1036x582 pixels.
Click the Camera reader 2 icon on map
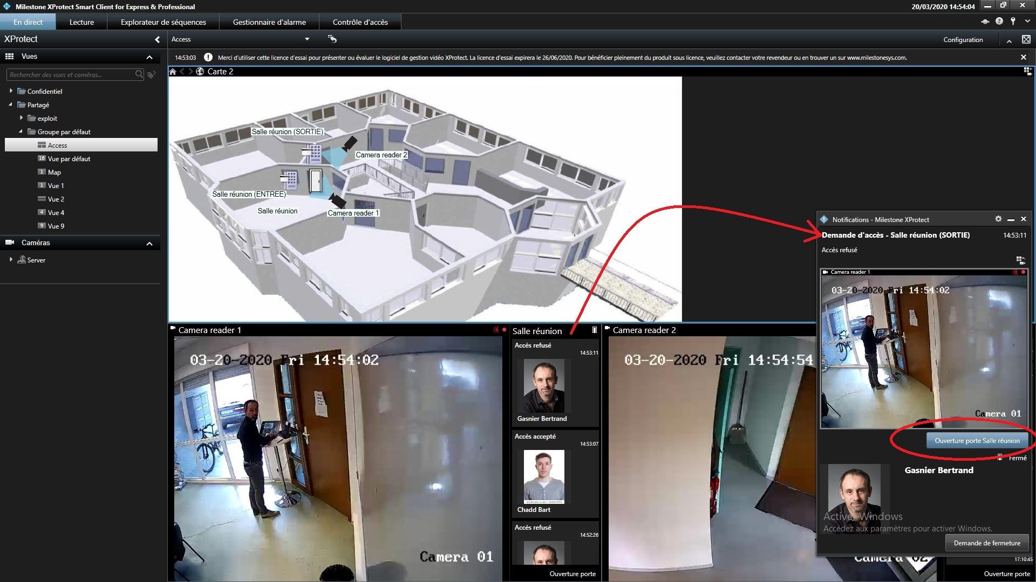[x=350, y=143]
